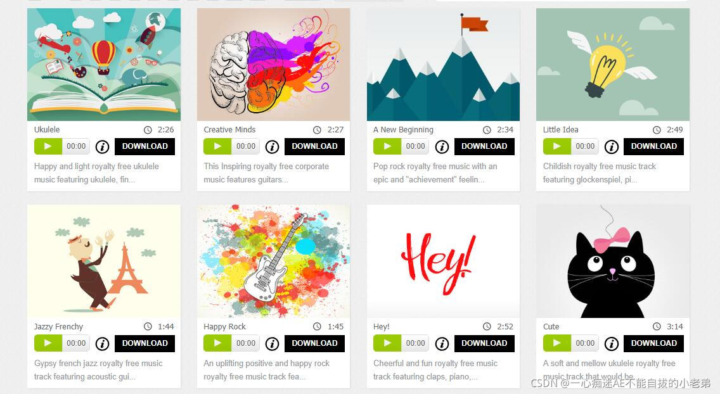Show info for the Ukulele track
Image resolution: width=720 pixels, height=394 pixels.
pos(103,147)
